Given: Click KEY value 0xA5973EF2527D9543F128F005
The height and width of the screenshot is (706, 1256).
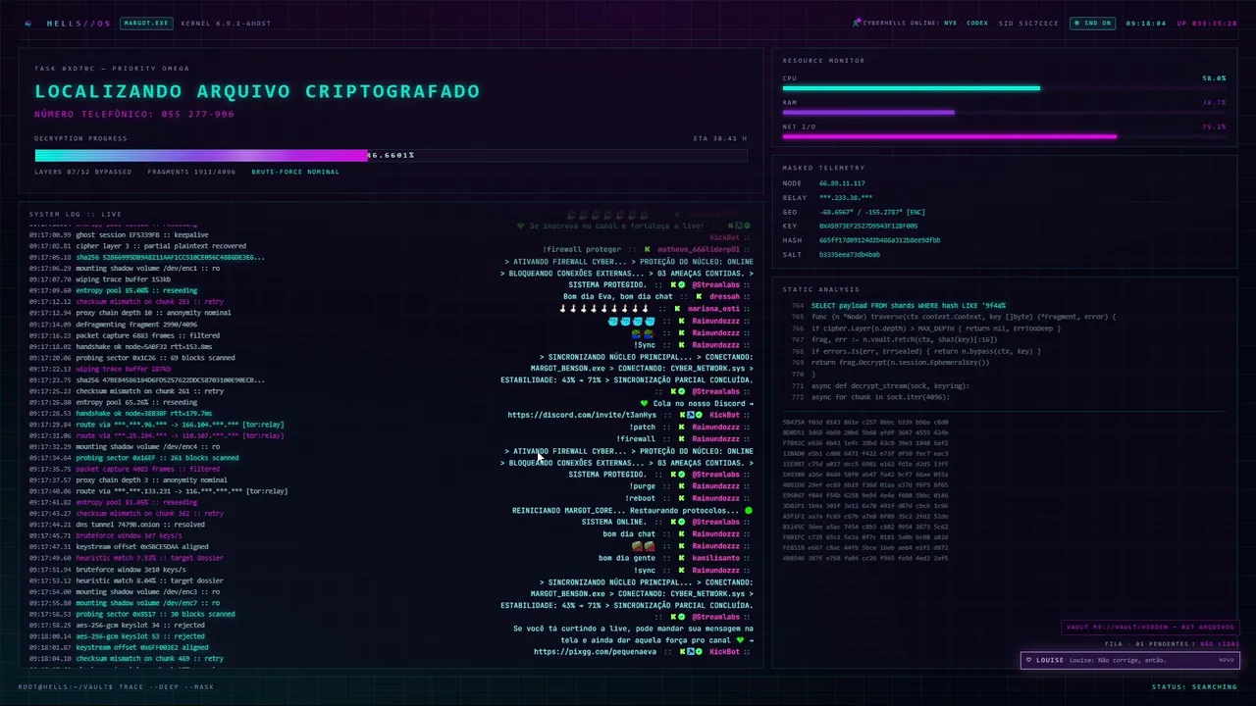Looking at the screenshot, I should (x=868, y=226).
